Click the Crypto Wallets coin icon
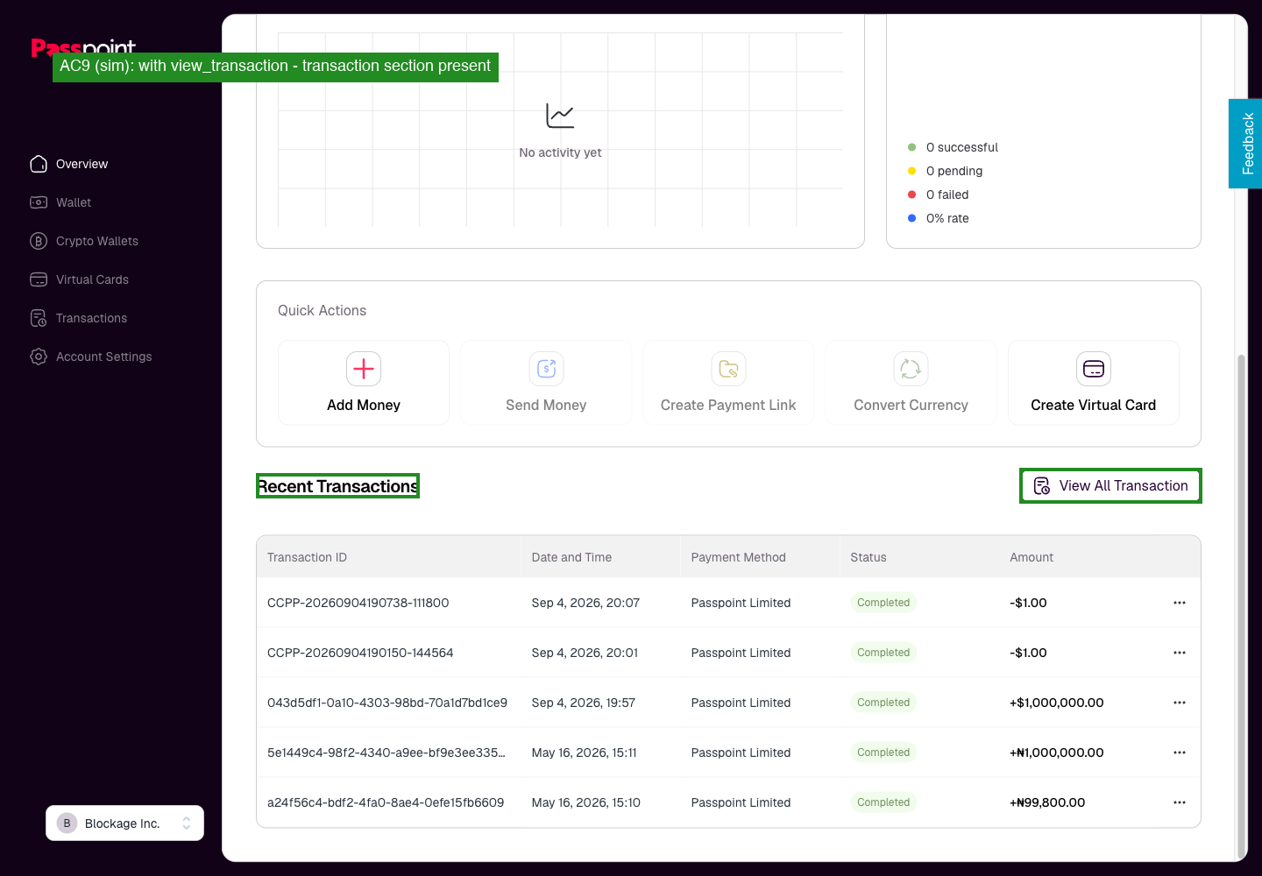Viewport: 1262px width, 876px height. click(x=39, y=241)
